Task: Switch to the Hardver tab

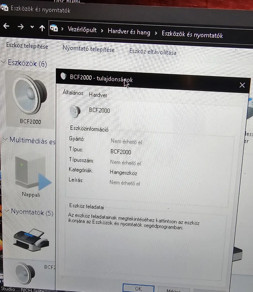Action: [x=98, y=95]
